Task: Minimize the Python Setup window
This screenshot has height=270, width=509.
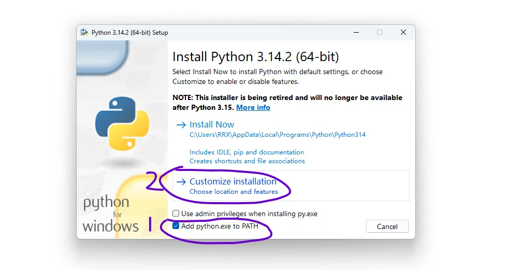Action: click(356, 33)
